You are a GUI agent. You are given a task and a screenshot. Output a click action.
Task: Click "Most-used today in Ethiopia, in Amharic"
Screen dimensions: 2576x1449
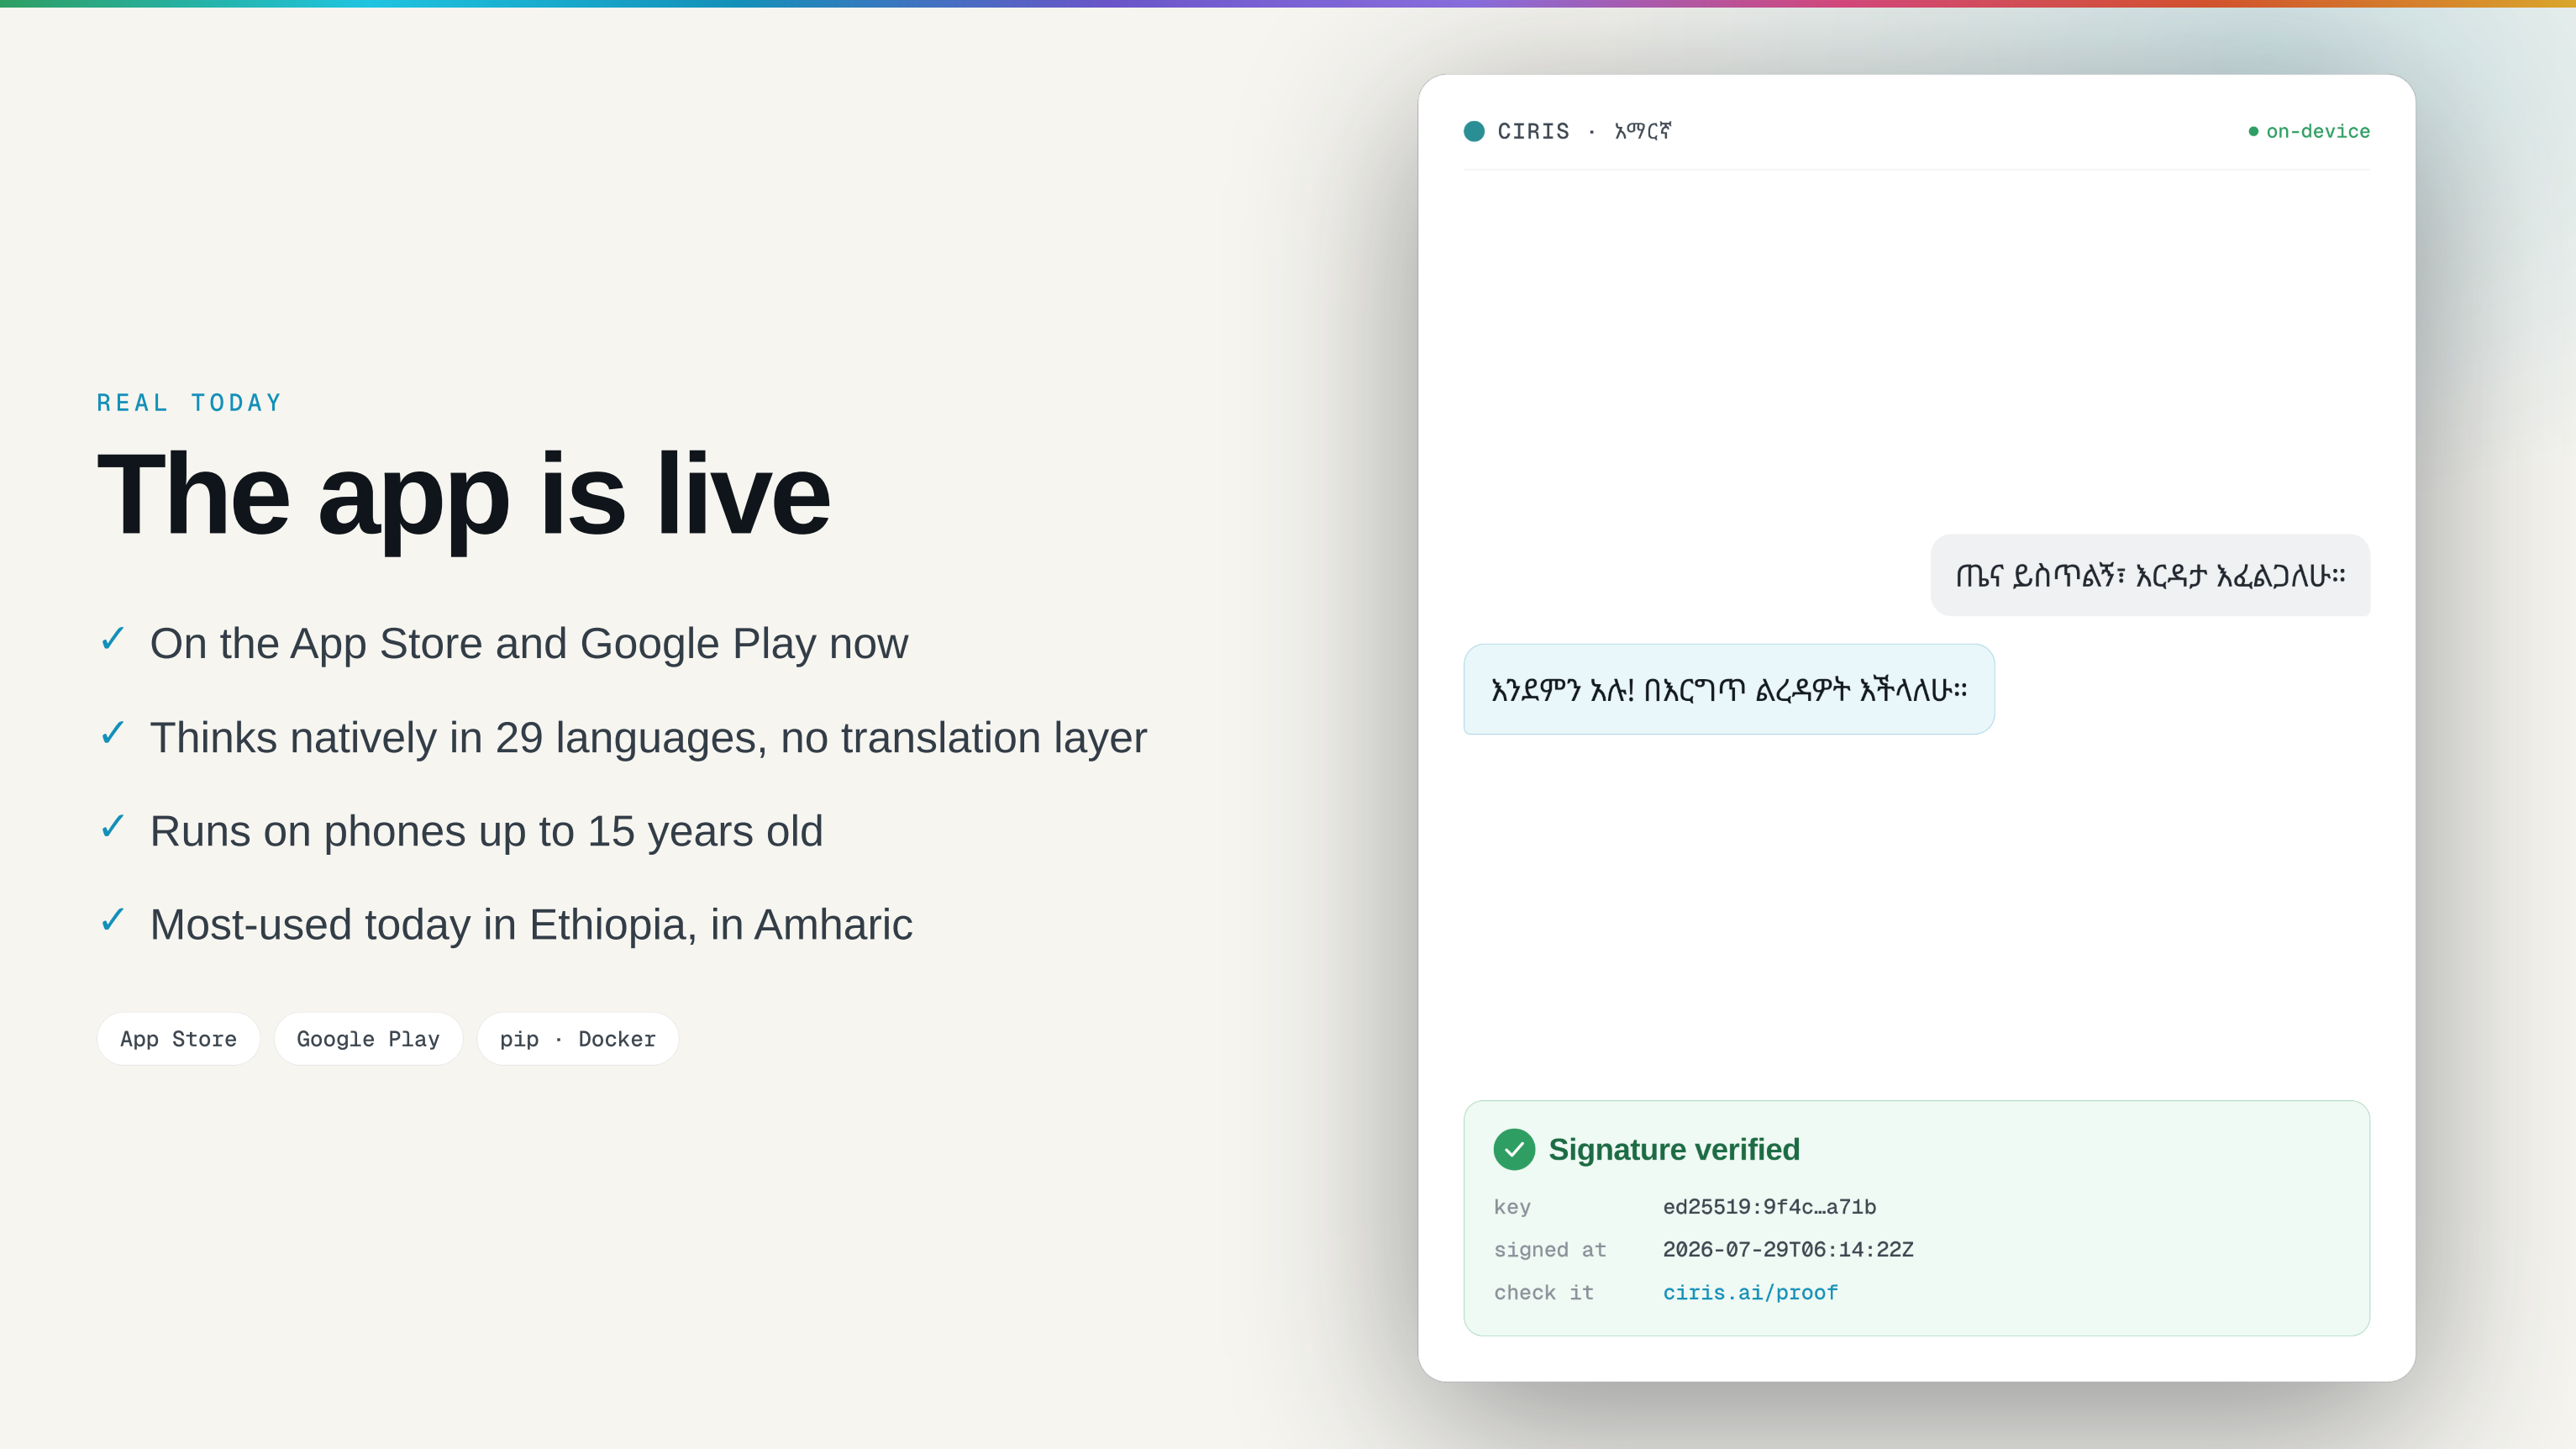(x=531, y=925)
